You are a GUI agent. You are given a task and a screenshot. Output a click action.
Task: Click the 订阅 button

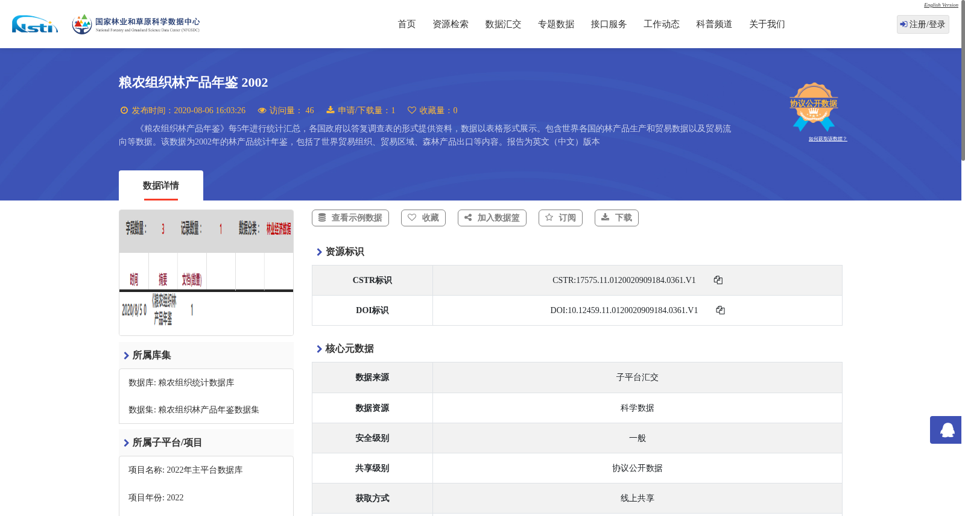click(x=560, y=218)
